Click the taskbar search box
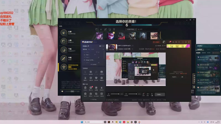 tap(93, 122)
